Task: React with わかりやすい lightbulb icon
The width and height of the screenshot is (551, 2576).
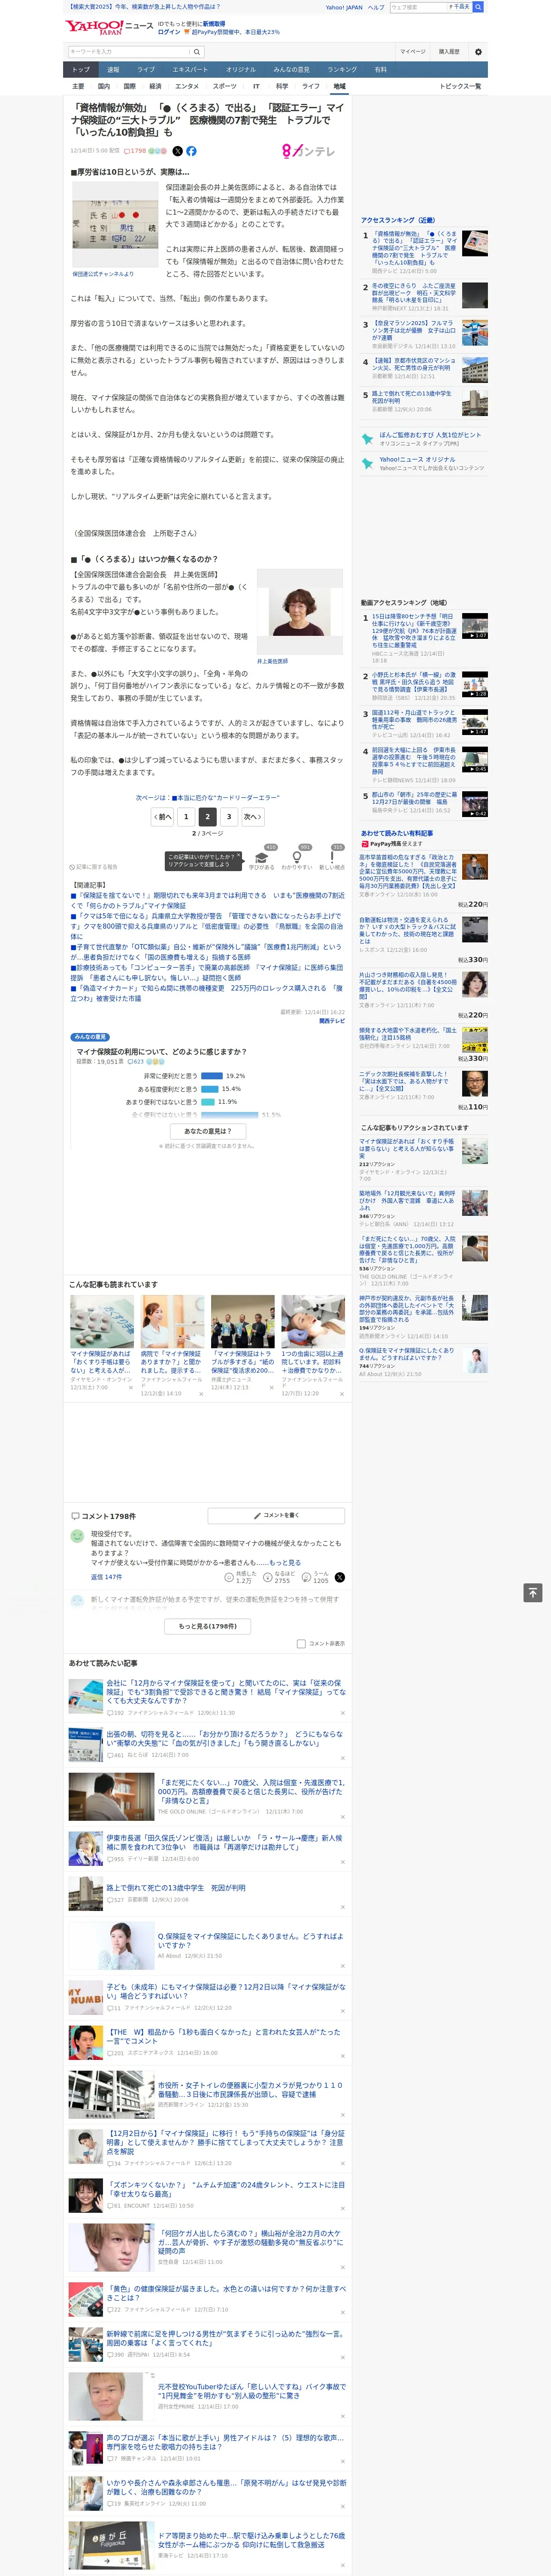Action: point(296,858)
